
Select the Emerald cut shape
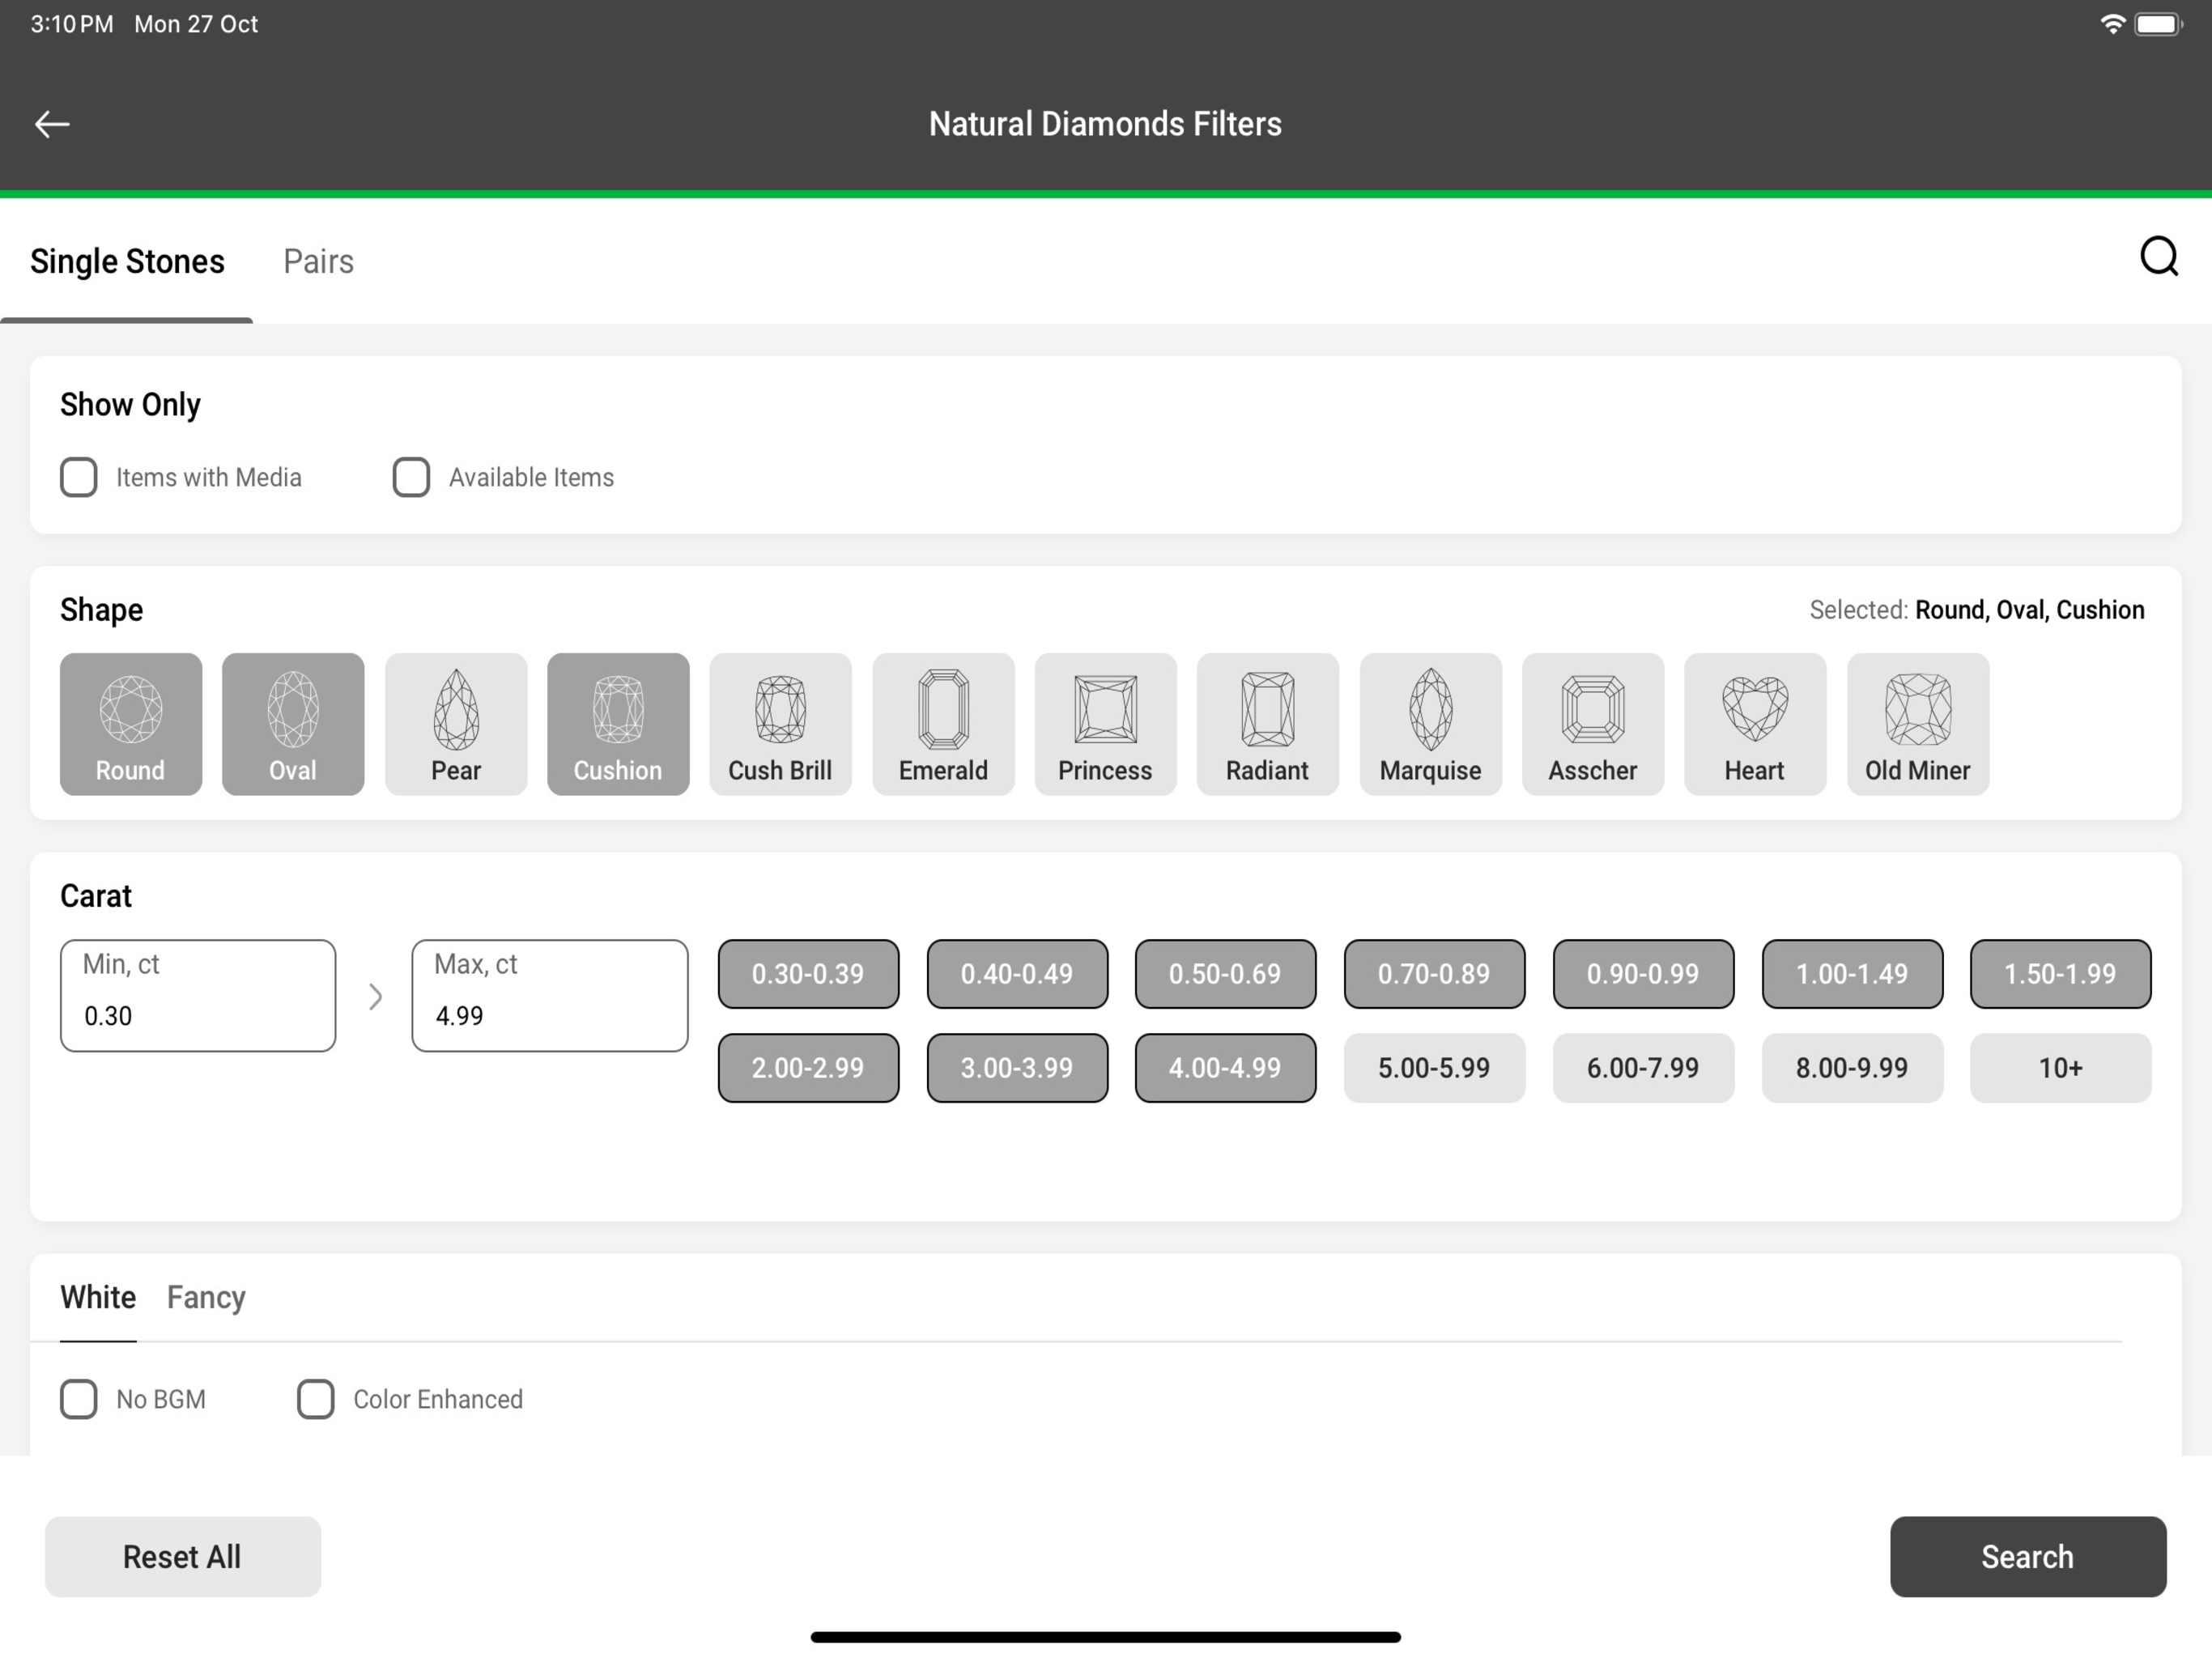coord(943,724)
